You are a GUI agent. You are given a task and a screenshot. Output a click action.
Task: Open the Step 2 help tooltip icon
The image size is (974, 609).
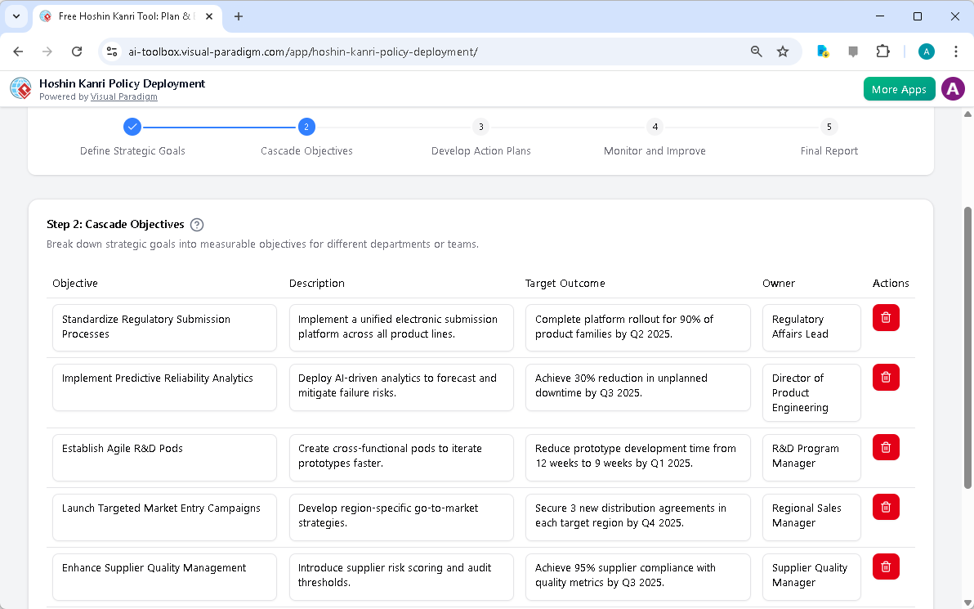click(x=196, y=224)
